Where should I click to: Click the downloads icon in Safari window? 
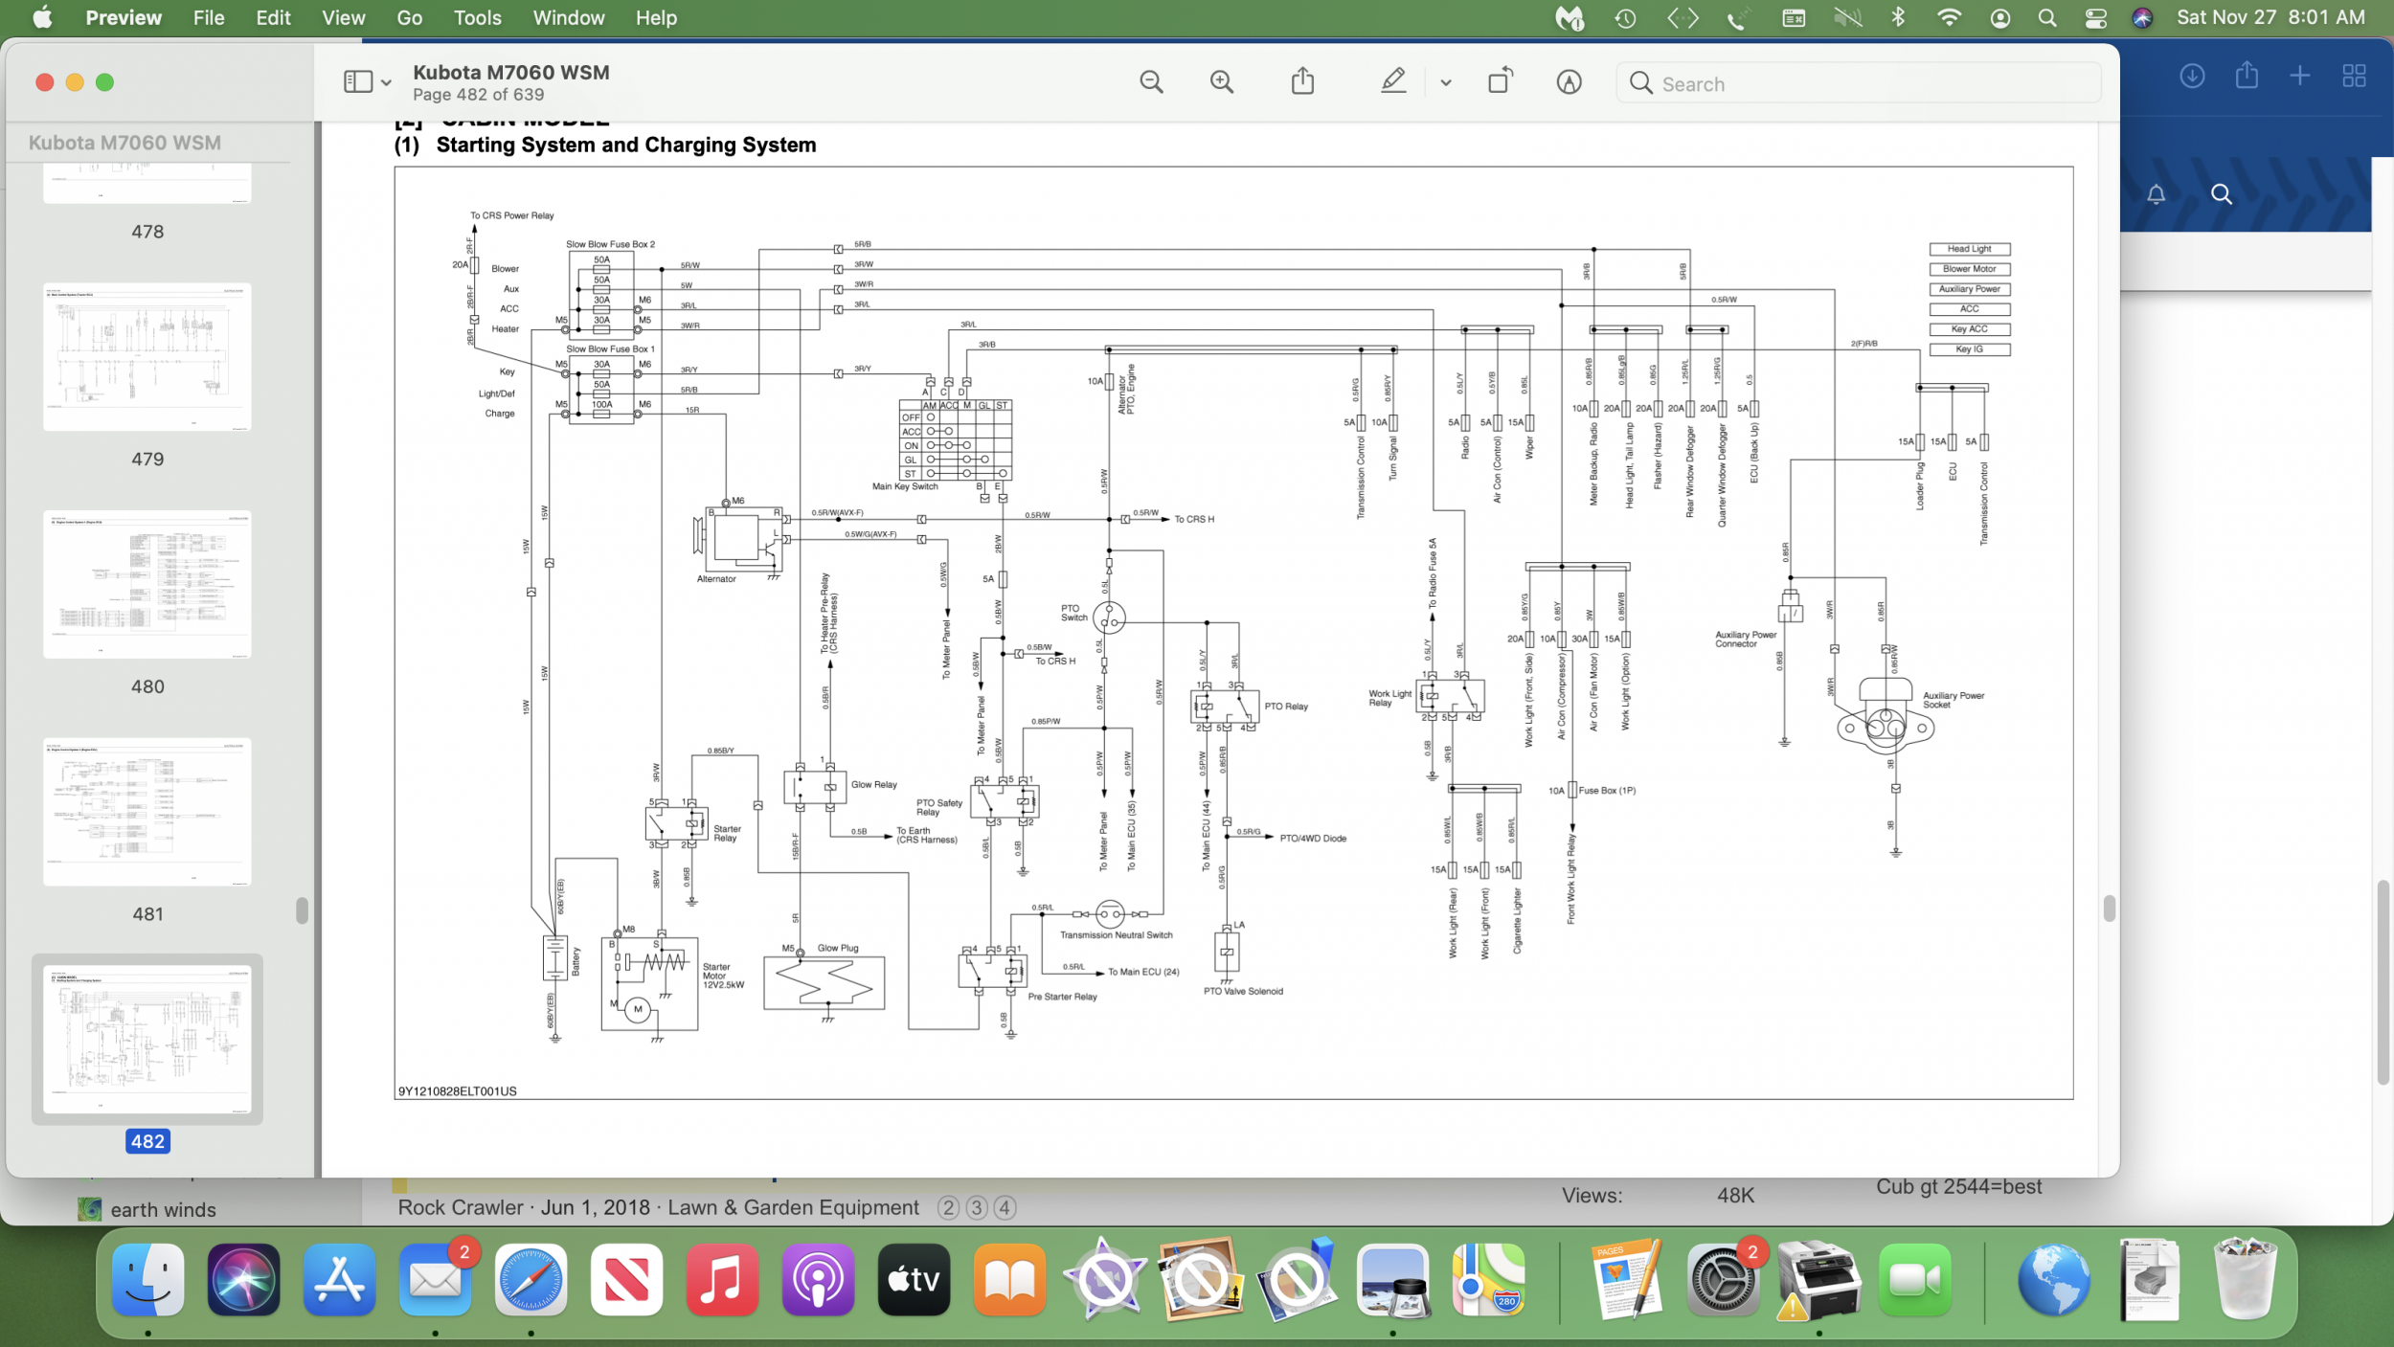[2192, 76]
